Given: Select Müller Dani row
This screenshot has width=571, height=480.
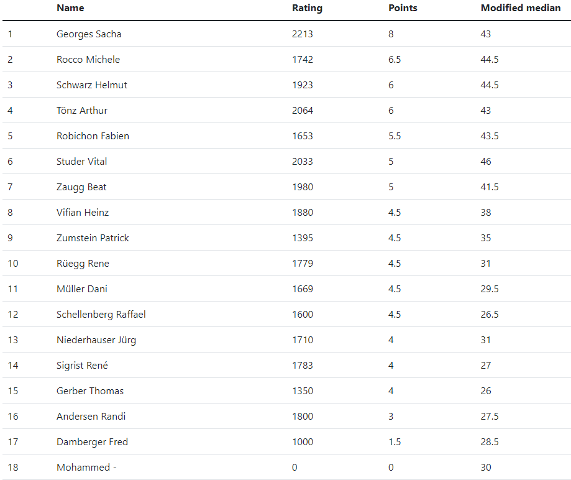Looking at the screenshot, I should [x=286, y=288].
